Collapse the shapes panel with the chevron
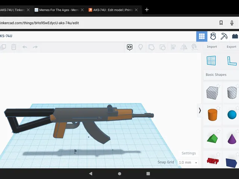239x179 pixels. pos(200,110)
